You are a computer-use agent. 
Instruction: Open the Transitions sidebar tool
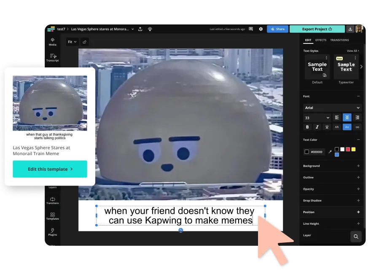(53, 200)
